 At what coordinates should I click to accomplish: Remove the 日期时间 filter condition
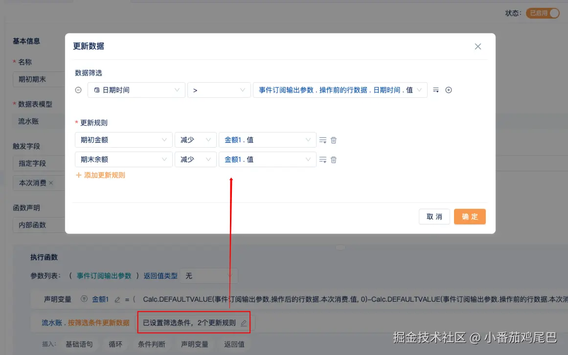pyautogui.click(x=78, y=90)
